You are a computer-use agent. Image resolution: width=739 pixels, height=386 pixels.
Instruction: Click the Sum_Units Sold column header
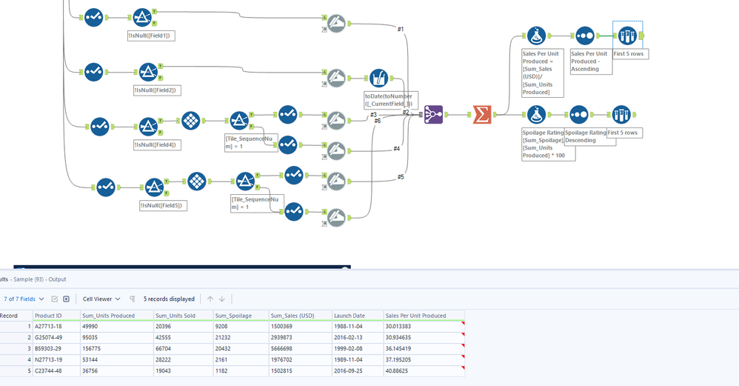[184, 316]
